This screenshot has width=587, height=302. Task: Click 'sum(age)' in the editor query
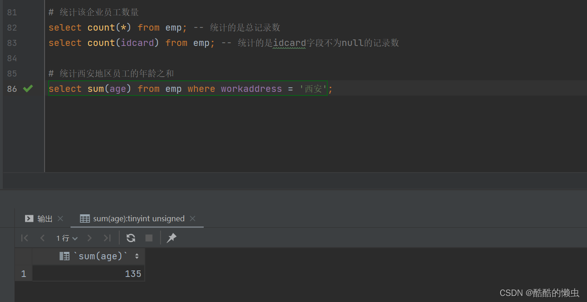coord(110,89)
